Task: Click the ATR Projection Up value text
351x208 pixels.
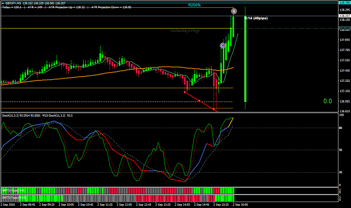Action: [67, 7]
